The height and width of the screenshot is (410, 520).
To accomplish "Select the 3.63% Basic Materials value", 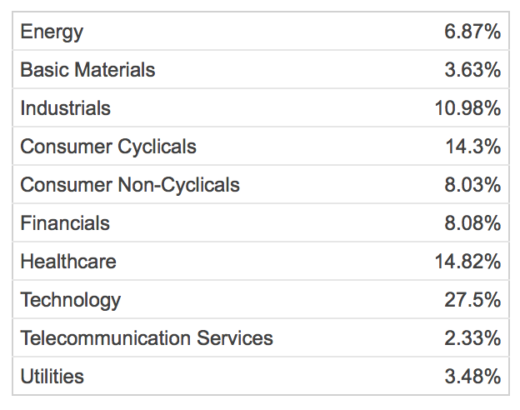I will 472,70.
